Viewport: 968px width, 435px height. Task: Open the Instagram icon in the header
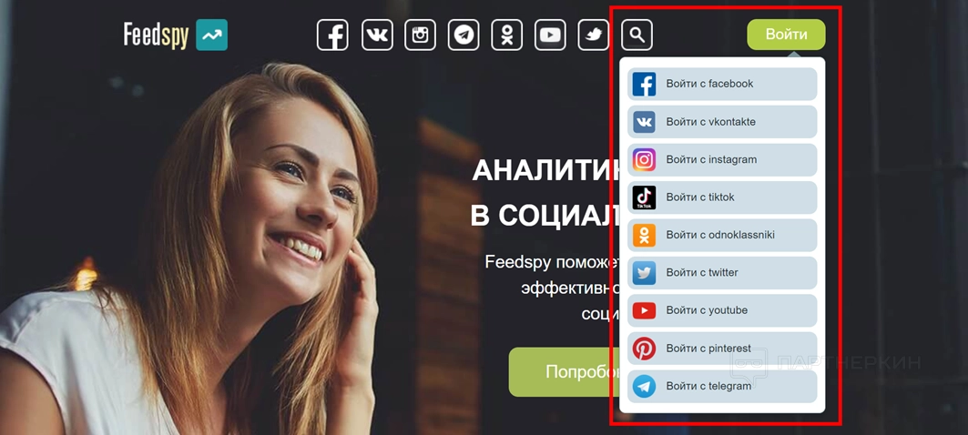click(x=421, y=35)
